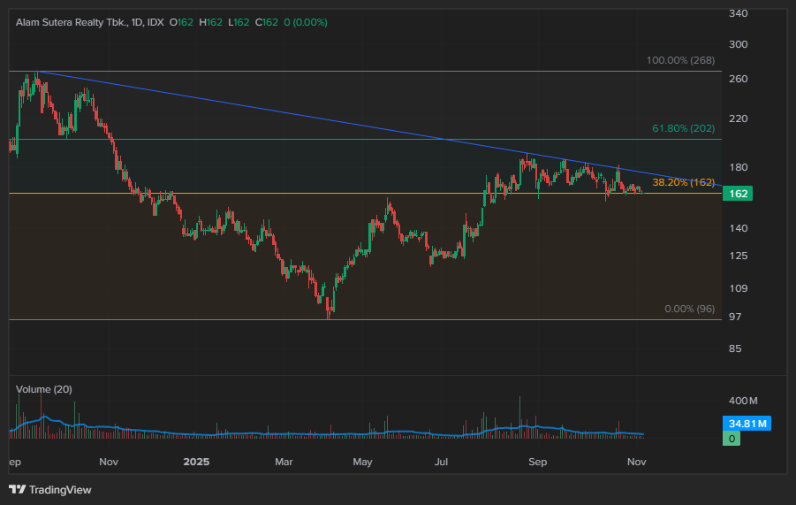Select the 61.80% (202) Fibonacci level label

[x=684, y=129]
